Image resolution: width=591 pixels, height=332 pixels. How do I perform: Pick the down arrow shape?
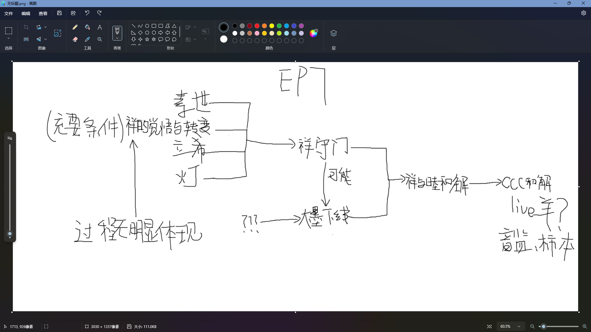click(134, 39)
